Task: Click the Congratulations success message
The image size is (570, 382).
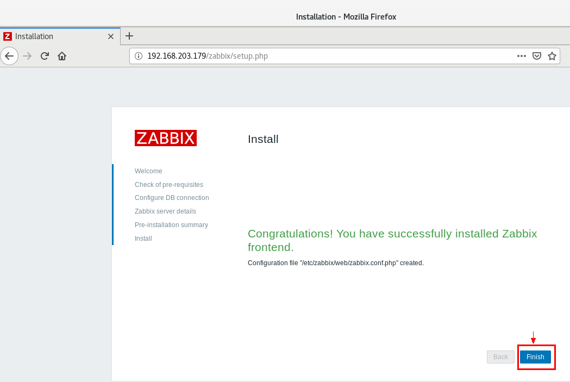Action: pyautogui.click(x=392, y=240)
